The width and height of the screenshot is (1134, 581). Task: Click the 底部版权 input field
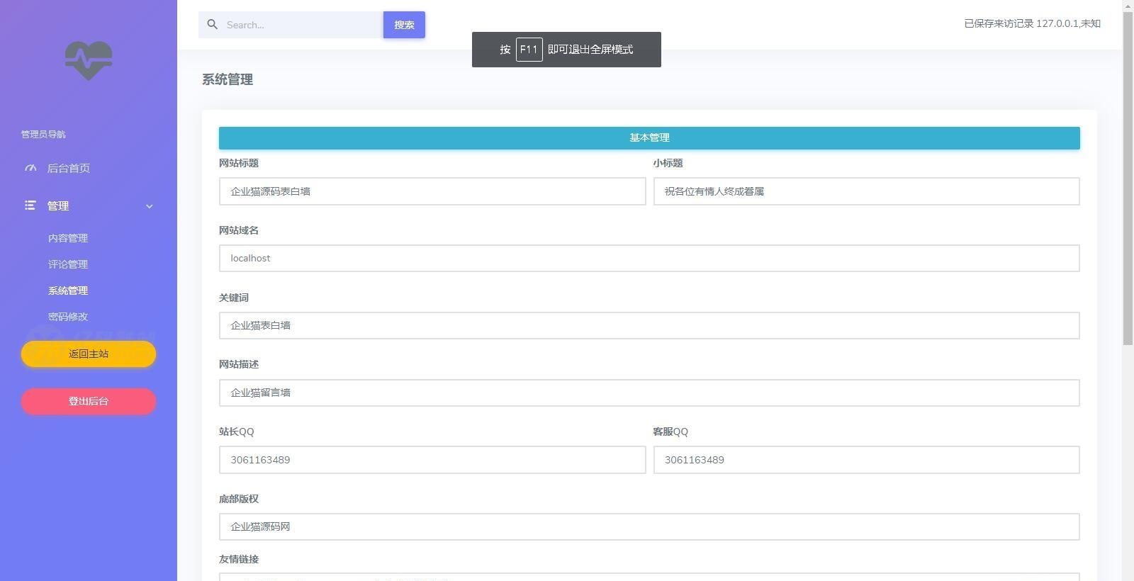[x=649, y=527]
